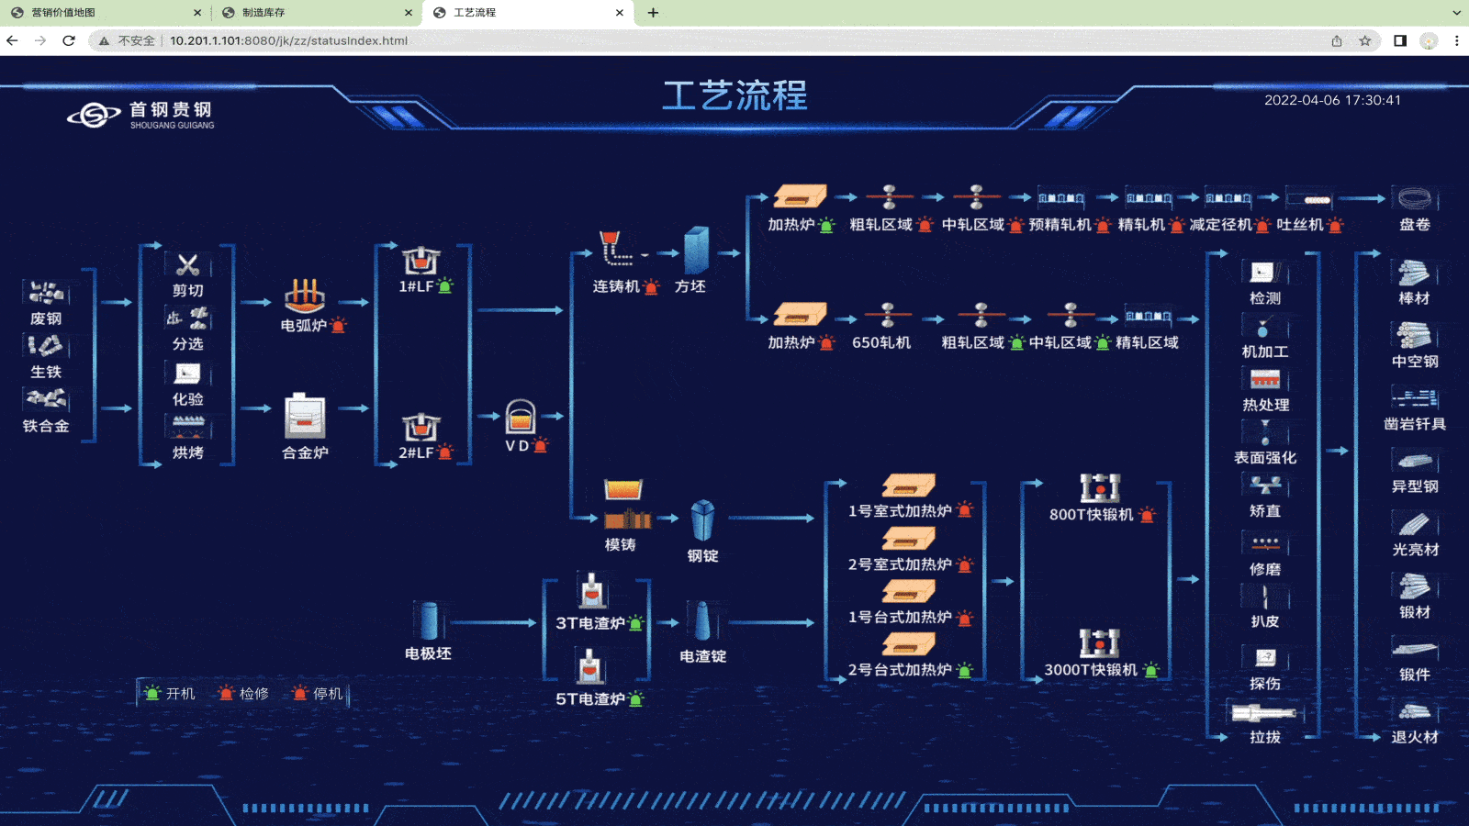1469x826 pixels.
Task: Open the 退火材 annealed product icon
Action: [1415, 711]
